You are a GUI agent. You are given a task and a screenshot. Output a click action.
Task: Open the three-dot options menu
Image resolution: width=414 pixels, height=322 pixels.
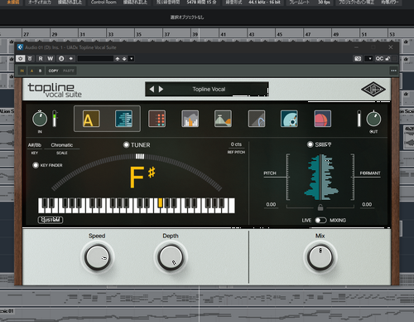point(393,71)
